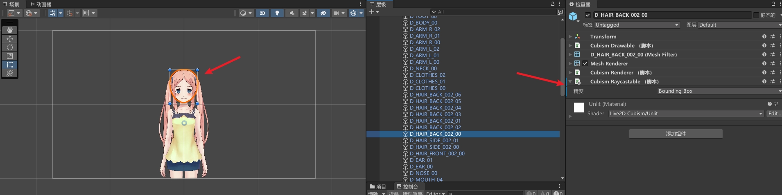Open the 检查器 inspector tab
Screen dimensions: 782x195
tap(580, 4)
